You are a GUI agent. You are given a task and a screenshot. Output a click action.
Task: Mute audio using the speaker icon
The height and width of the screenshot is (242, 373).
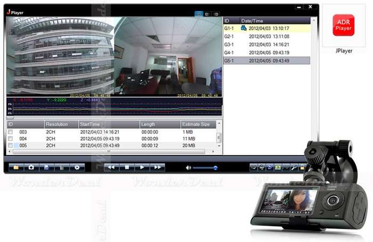point(189,168)
